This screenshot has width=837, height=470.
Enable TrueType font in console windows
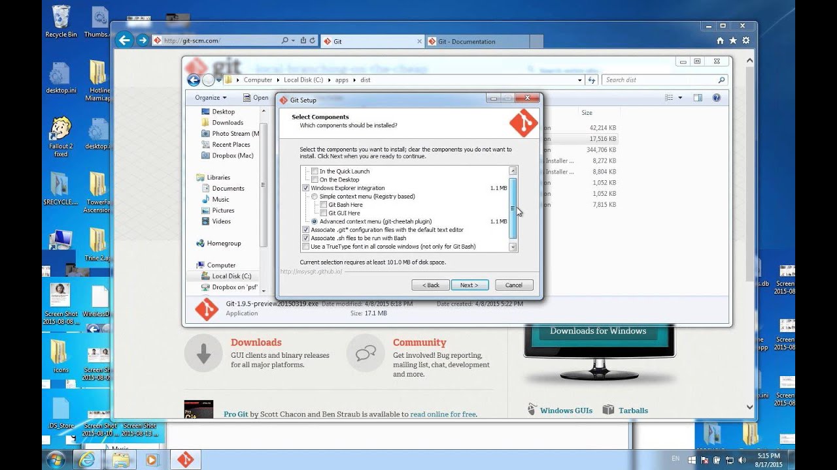305,247
